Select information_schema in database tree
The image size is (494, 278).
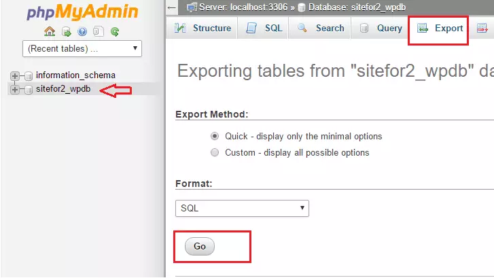pos(75,75)
